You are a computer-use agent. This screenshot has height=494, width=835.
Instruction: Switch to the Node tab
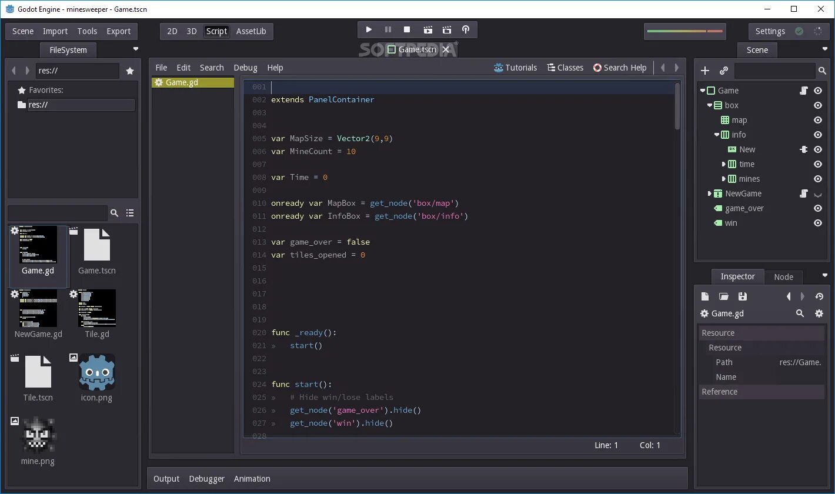pos(783,277)
